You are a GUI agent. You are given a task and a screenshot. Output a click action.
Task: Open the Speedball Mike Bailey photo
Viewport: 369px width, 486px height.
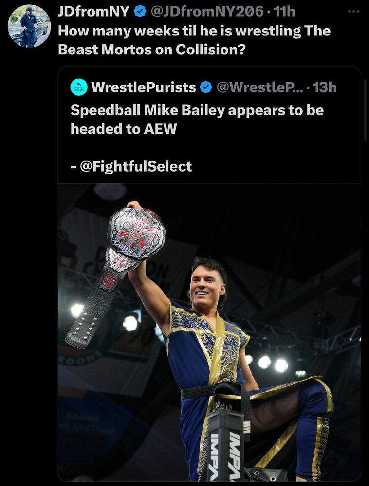209,331
